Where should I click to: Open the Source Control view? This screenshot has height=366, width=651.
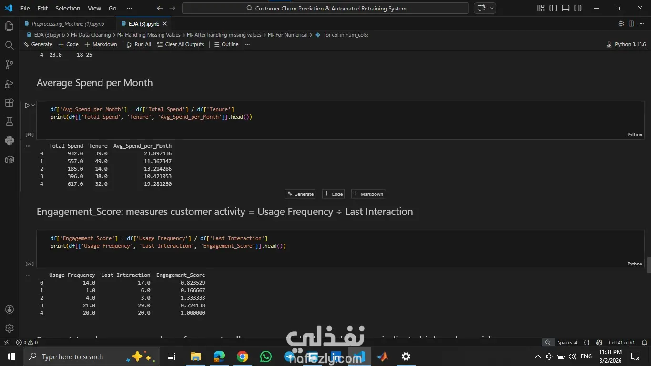(x=9, y=64)
